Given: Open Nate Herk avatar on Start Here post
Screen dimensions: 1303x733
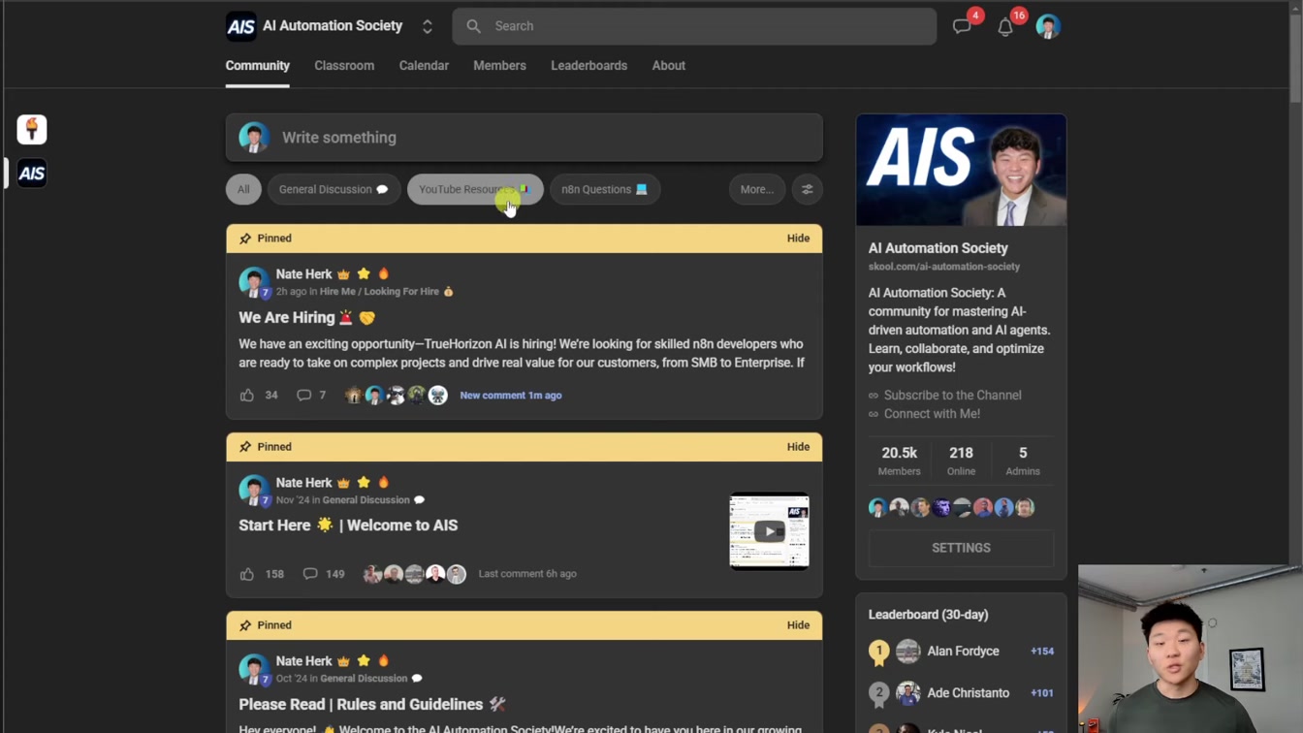Looking at the screenshot, I should 254,490.
